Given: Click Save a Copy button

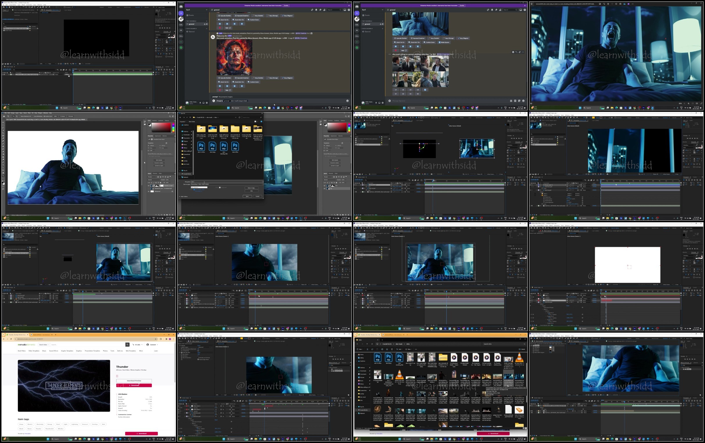Looking at the screenshot, I should click(x=251, y=188).
